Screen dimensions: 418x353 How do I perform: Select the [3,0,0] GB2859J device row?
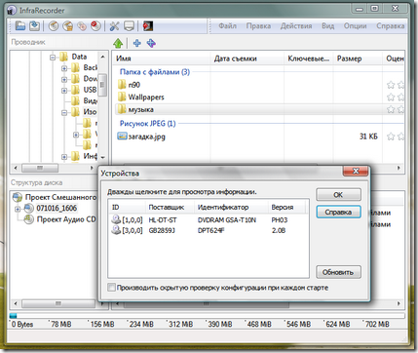tap(208, 230)
